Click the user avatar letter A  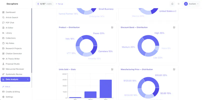[x=186, y=4]
